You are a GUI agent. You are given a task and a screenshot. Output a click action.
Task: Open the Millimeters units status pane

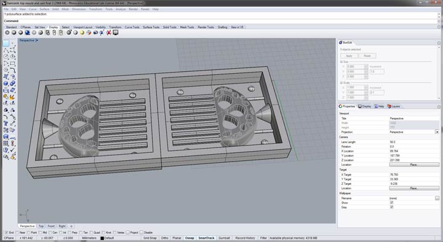89,238
